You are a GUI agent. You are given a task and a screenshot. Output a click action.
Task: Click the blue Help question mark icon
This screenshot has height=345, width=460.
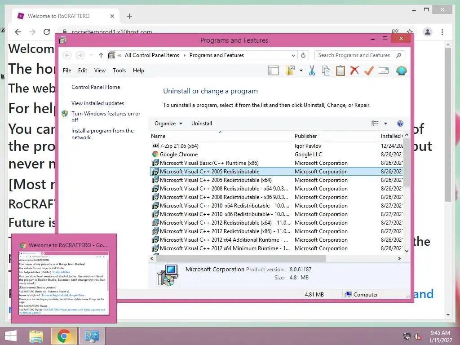[400, 124]
